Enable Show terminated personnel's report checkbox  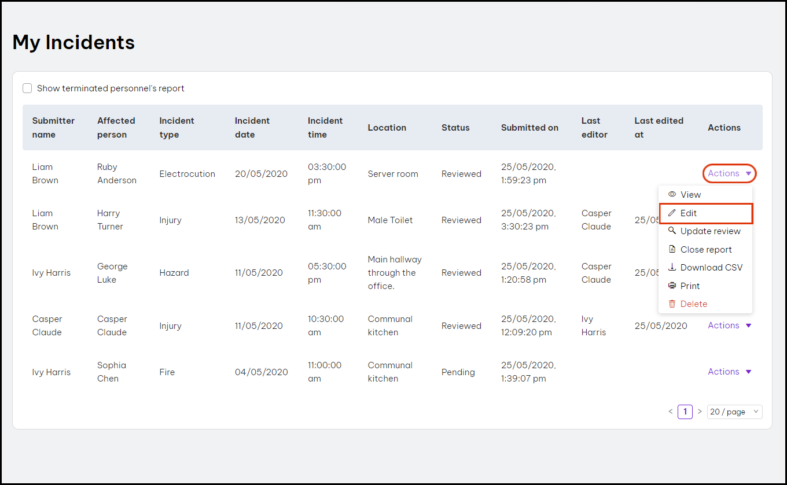(x=27, y=88)
